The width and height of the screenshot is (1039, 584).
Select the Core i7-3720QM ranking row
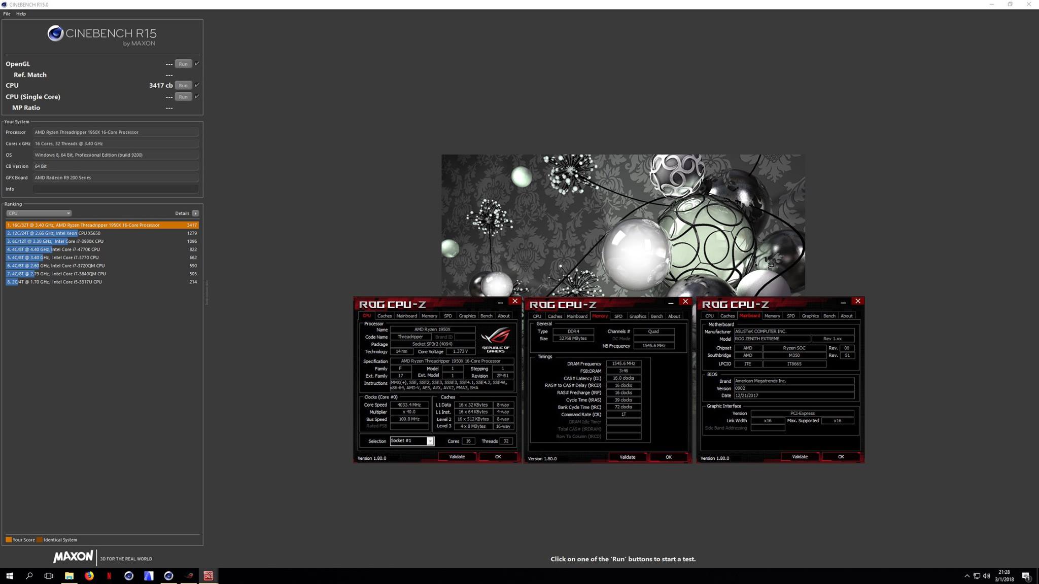[x=102, y=266]
